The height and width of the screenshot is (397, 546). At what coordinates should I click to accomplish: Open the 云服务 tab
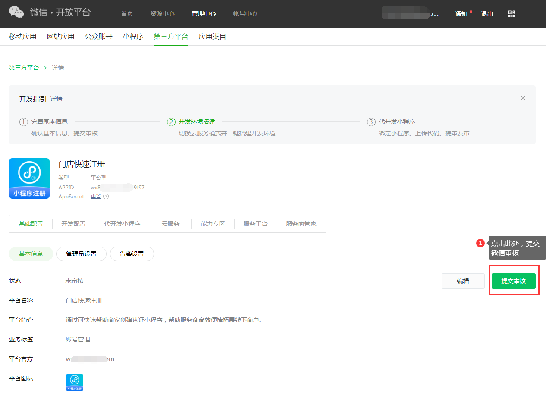coord(170,224)
